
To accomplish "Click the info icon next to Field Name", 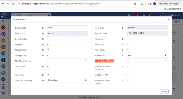I will (43, 33).
